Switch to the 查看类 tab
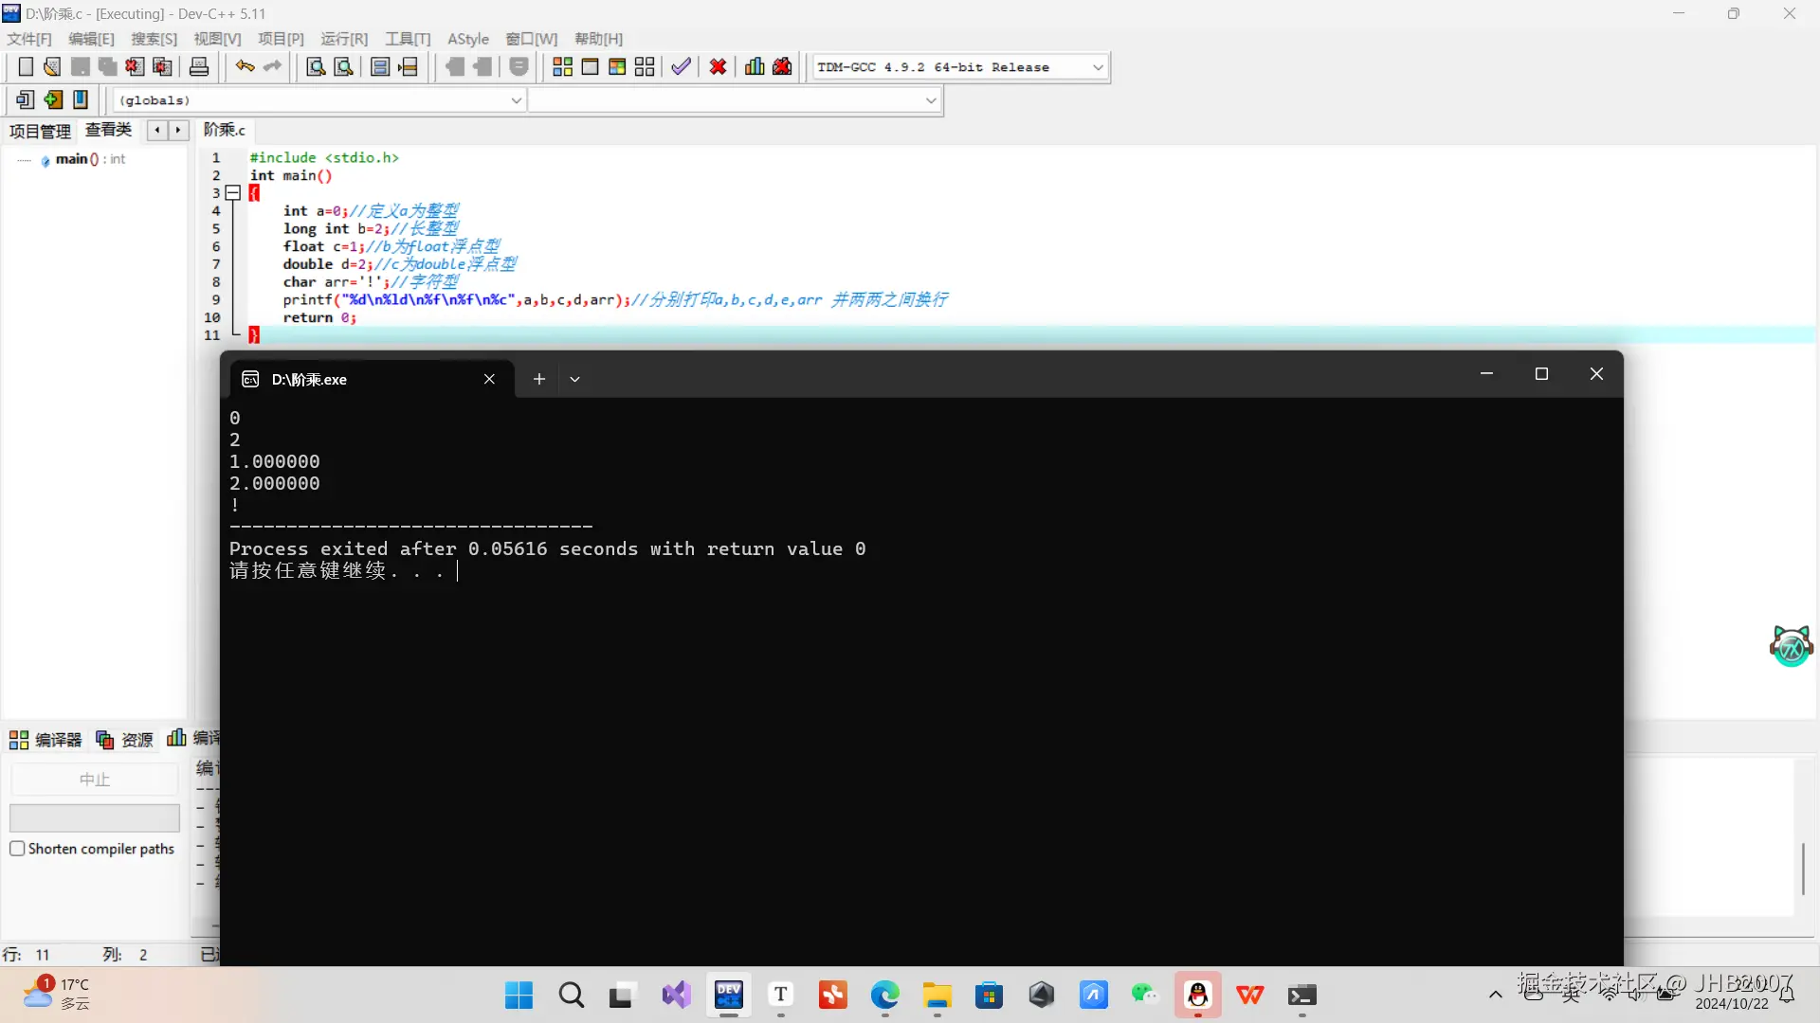1820x1023 pixels. tap(108, 130)
